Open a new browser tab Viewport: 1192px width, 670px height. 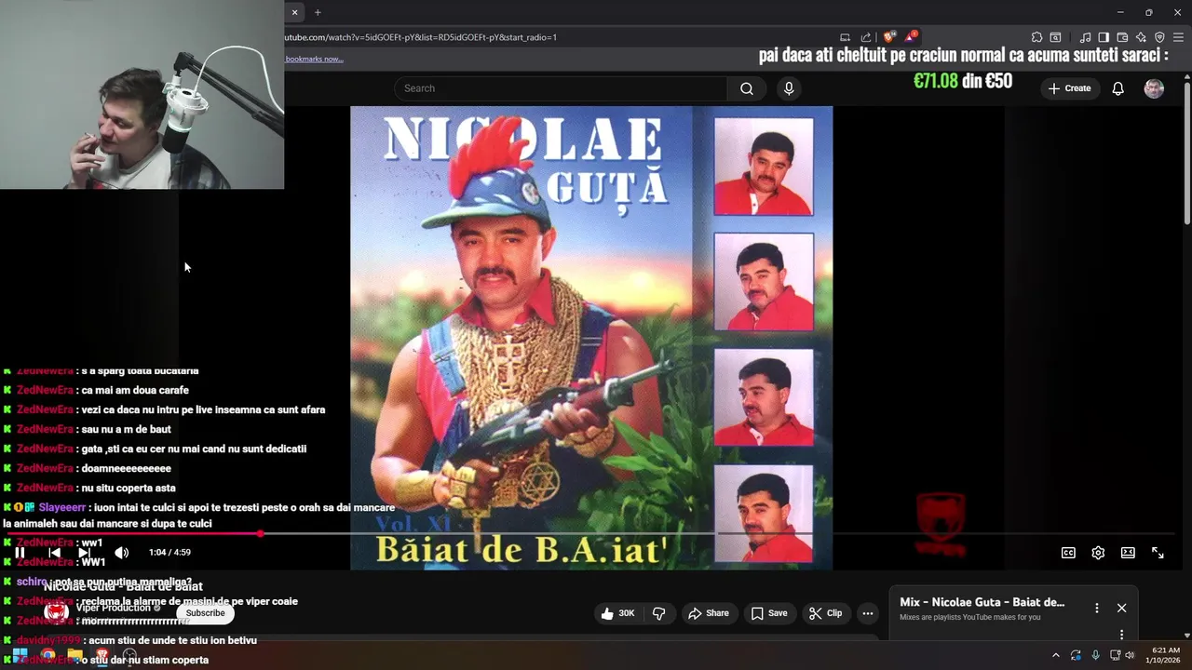318,12
